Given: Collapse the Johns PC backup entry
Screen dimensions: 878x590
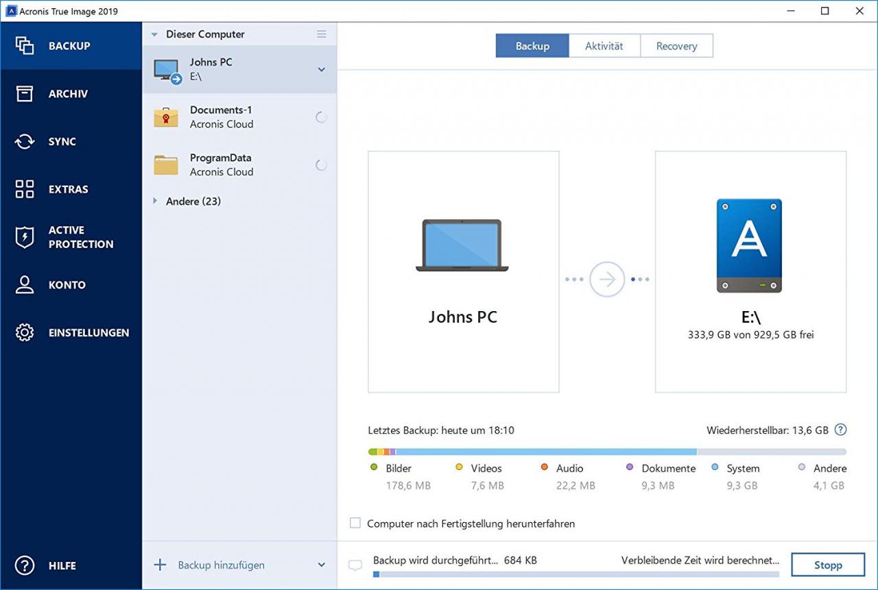Looking at the screenshot, I should coord(320,69).
